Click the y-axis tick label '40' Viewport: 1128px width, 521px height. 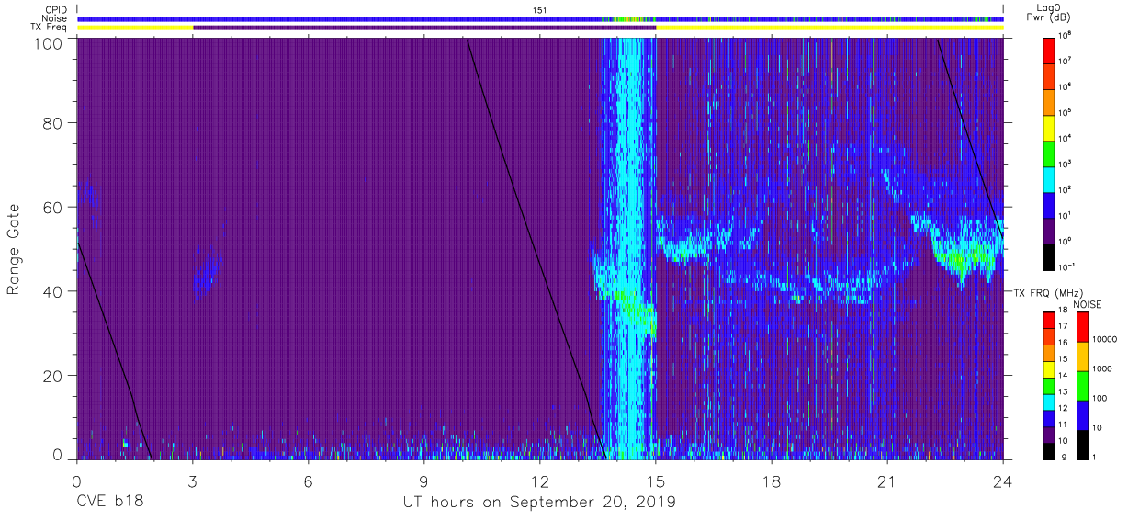(51, 291)
